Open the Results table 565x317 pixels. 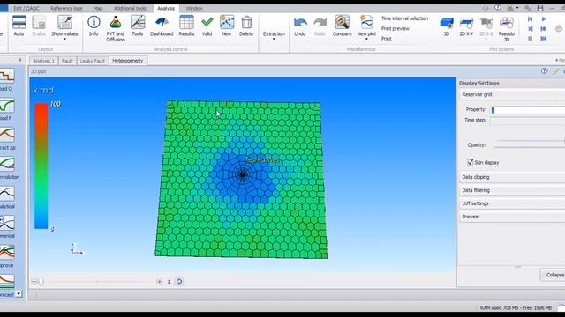[x=186, y=26]
